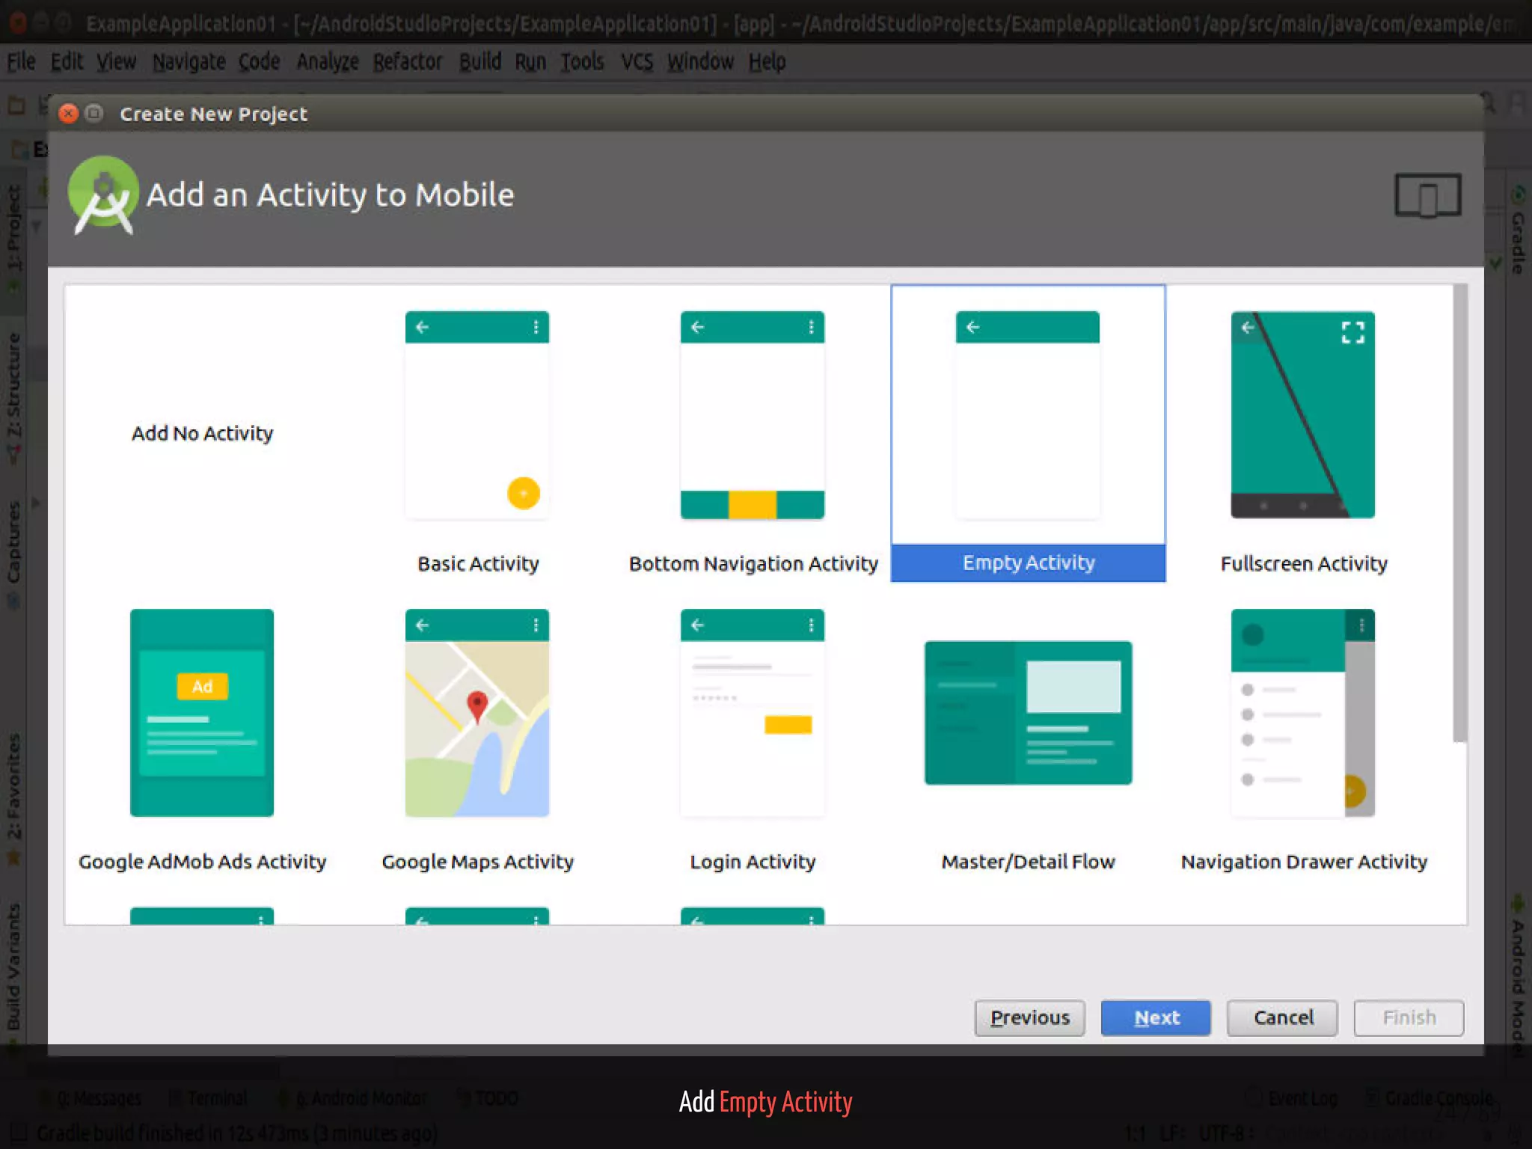
Task: Click the greyed-out Finish button
Action: [x=1409, y=1017]
